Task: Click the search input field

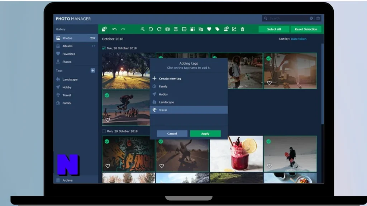Action: pyautogui.click(x=289, y=18)
